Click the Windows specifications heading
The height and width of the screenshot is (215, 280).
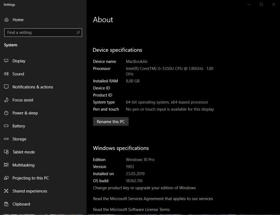coord(121,148)
